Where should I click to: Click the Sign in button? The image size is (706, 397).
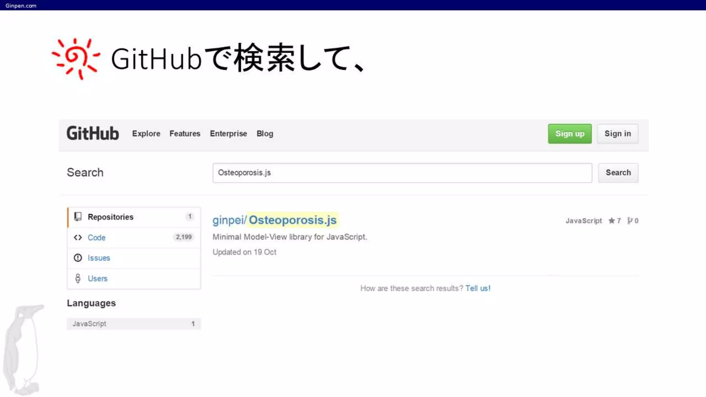click(x=618, y=134)
